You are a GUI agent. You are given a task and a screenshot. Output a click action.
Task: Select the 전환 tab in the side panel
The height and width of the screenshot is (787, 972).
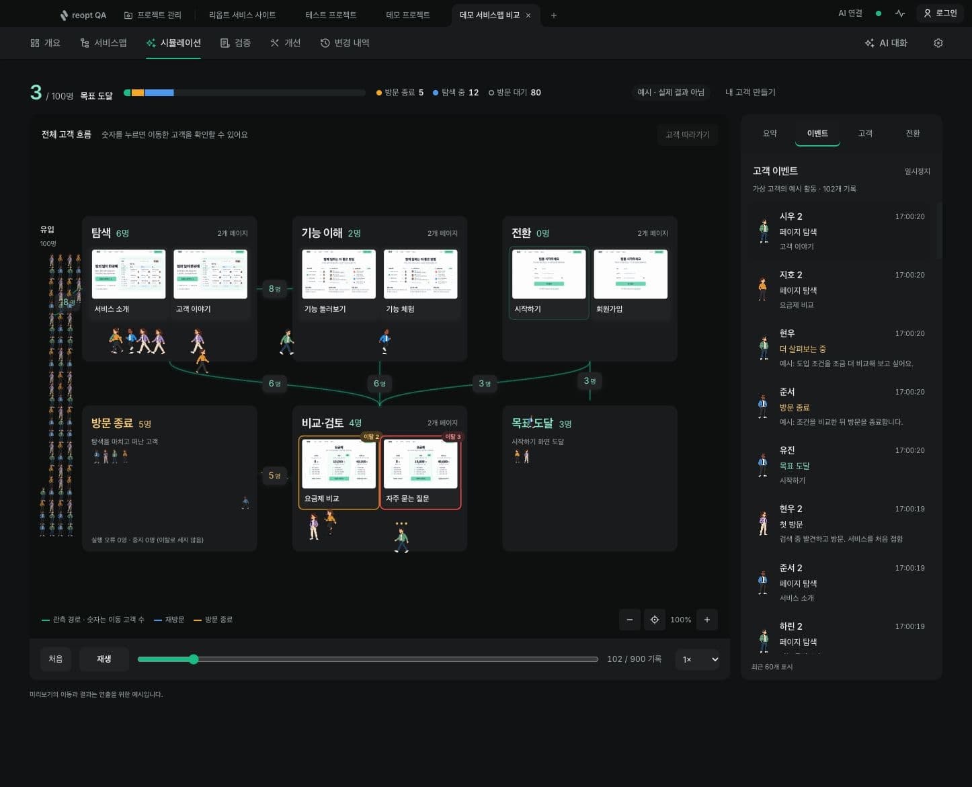pyautogui.click(x=913, y=133)
